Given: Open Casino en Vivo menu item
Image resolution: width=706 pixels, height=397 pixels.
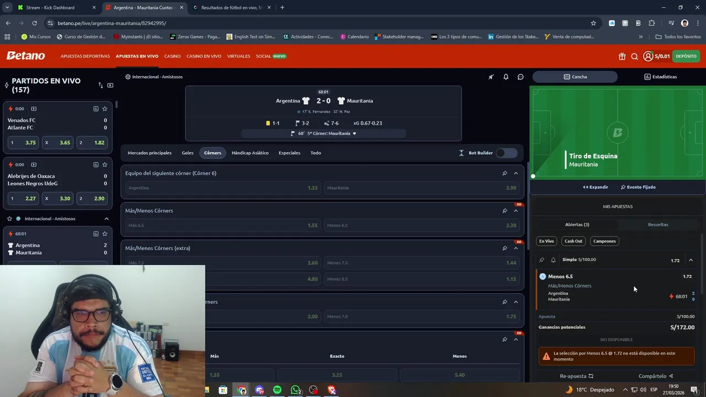Looking at the screenshot, I should [x=204, y=56].
